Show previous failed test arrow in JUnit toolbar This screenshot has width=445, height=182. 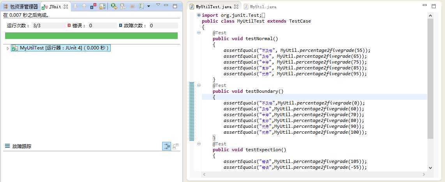[x=84, y=6]
